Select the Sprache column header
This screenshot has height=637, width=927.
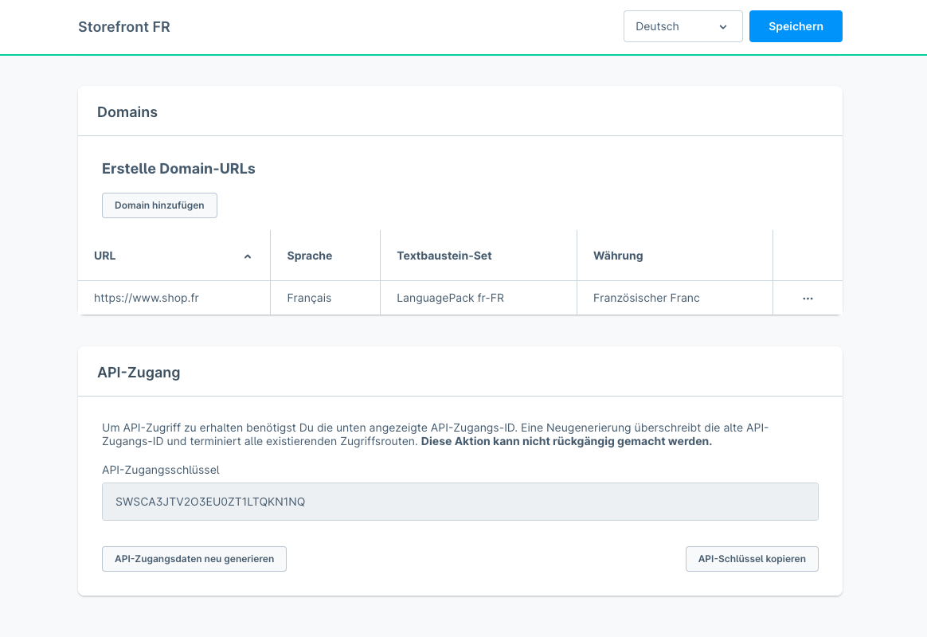tap(310, 256)
